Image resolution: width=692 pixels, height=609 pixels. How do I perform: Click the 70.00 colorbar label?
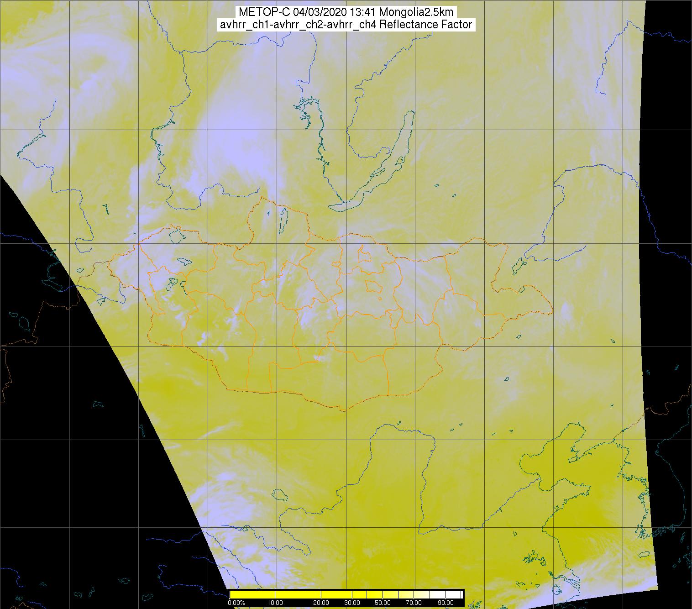pyautogui.click(x=413, y=603)
